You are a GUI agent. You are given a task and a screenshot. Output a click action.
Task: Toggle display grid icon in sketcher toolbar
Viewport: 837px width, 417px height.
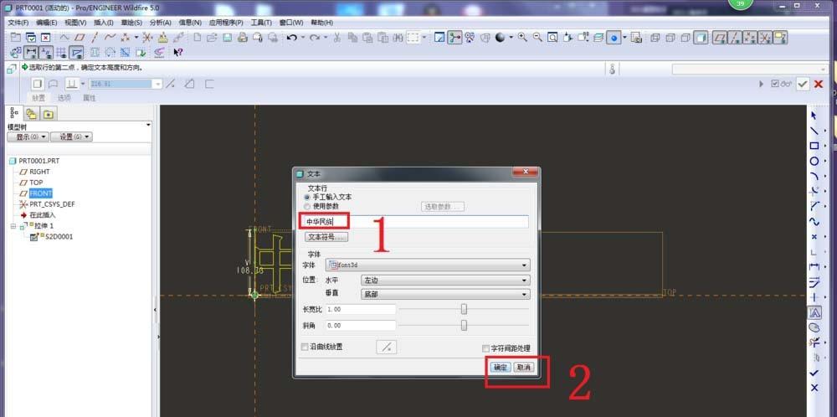point(61,52)
